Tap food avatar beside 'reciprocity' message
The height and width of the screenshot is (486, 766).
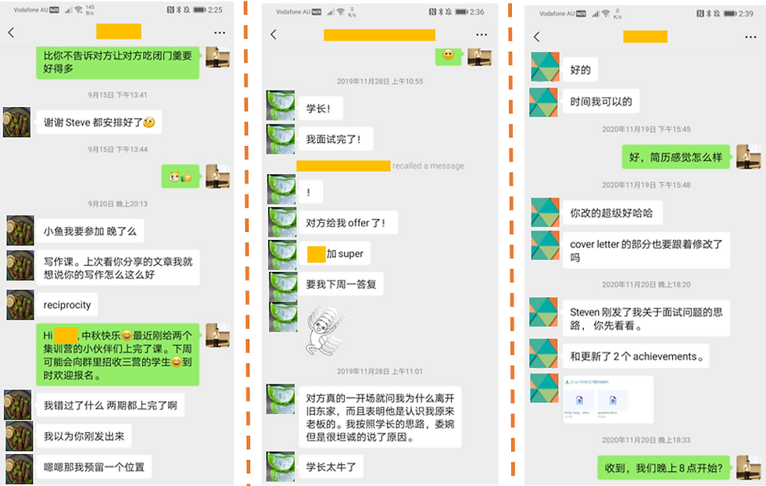coord(20,305)
